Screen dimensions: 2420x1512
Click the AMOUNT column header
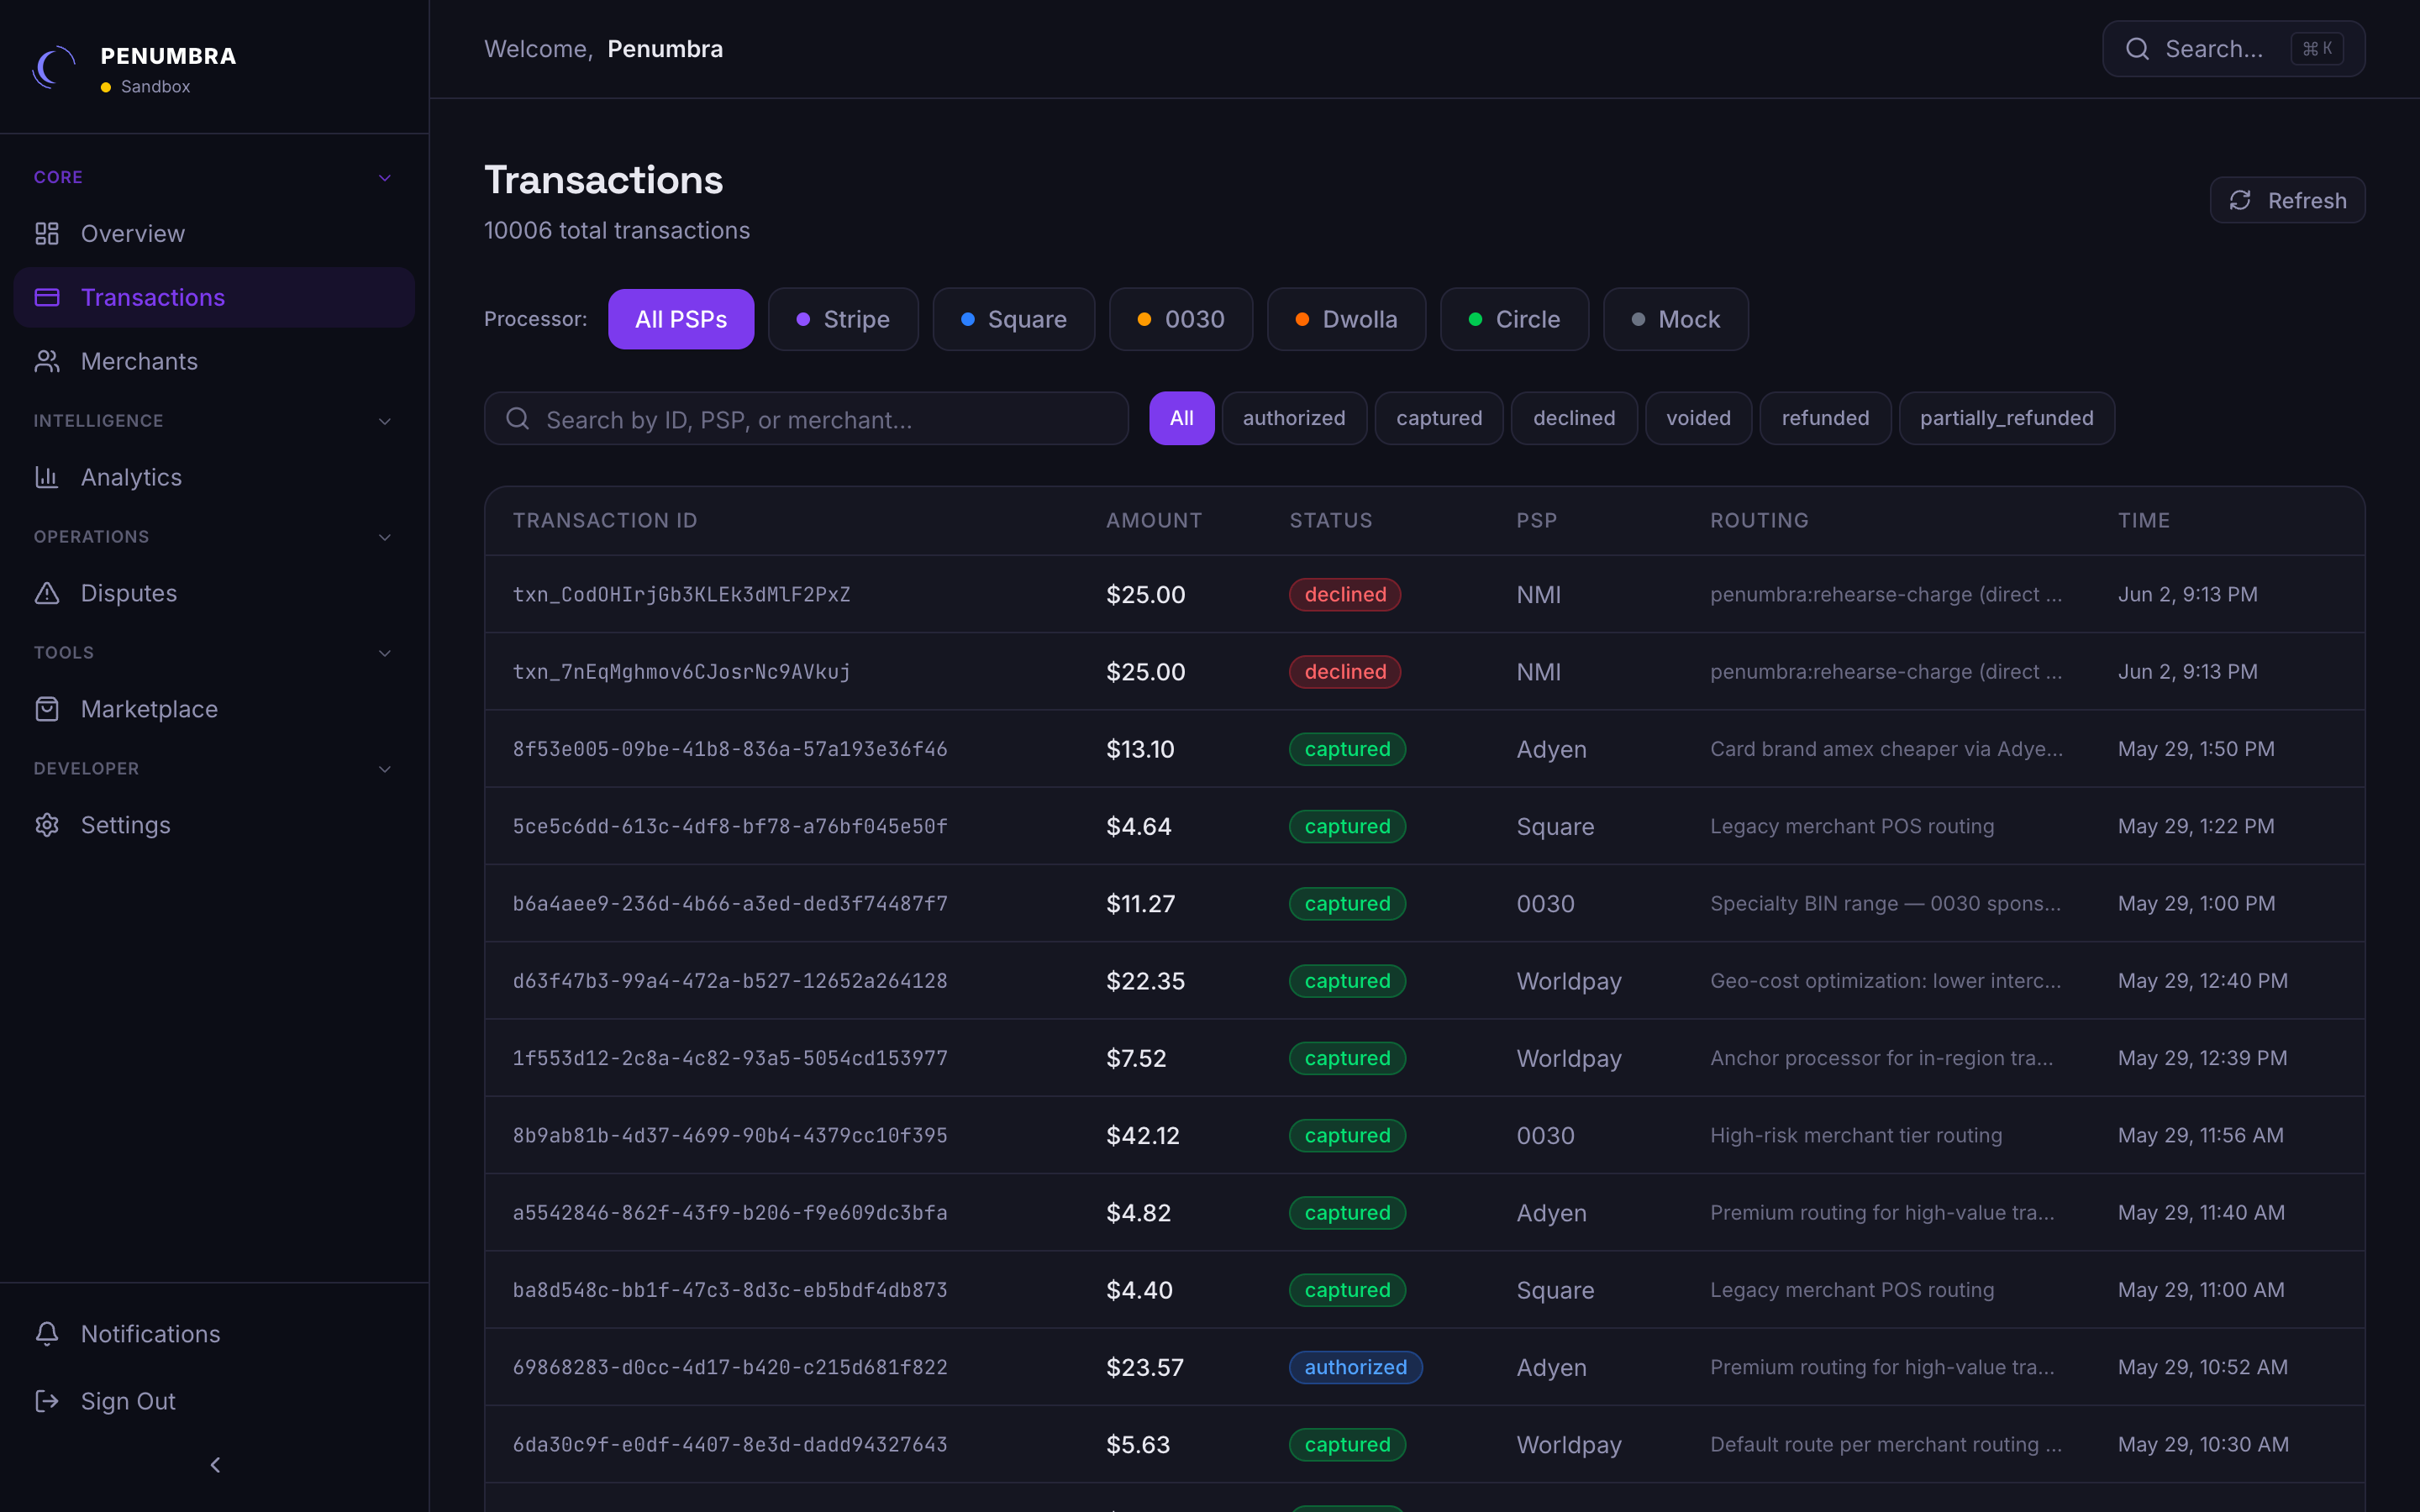(1154, 520)
